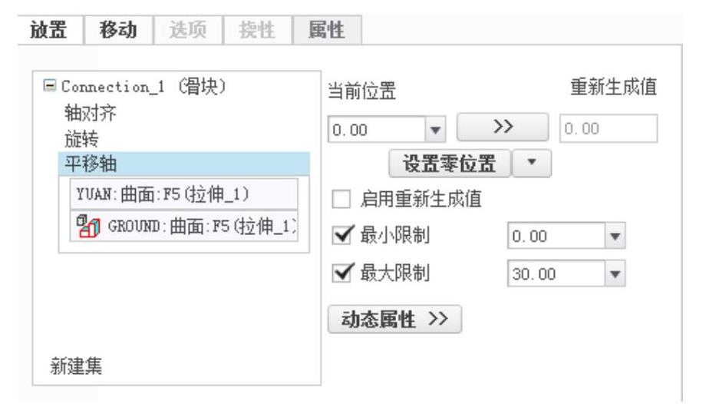This screenshot has width=719, height=404.
Task: Uncheck the 最大限制 checkbox
Action: (x=342, y=273)
